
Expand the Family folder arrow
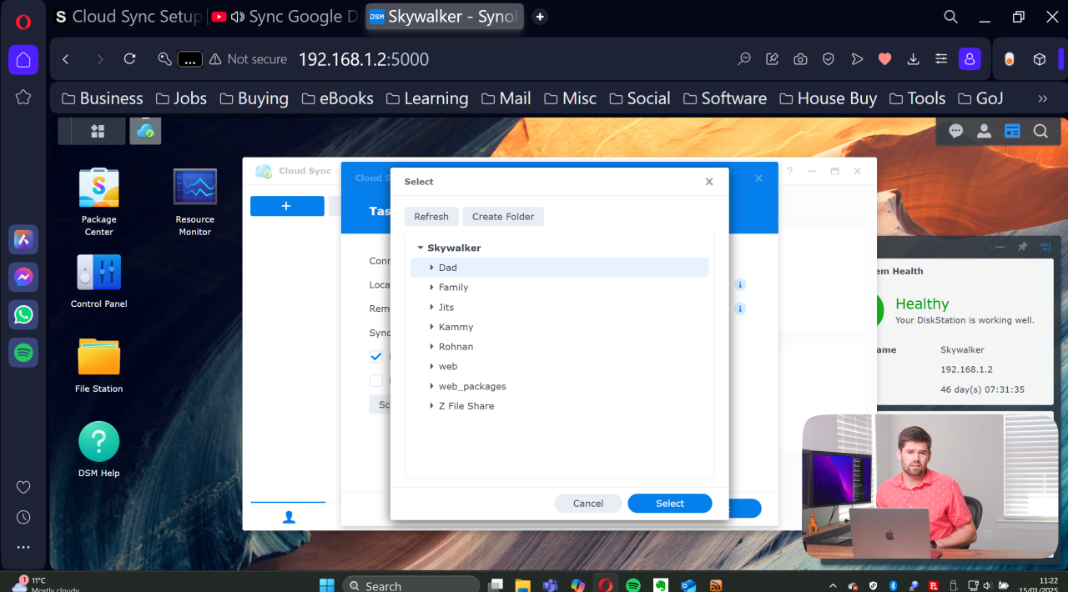431,288
